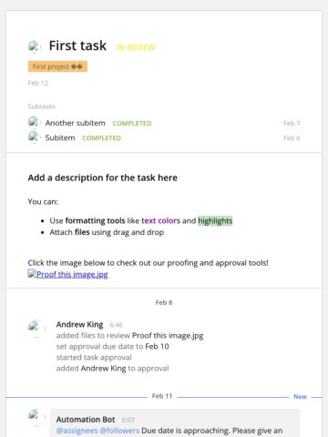Click the @followers mention

click(x=119, y=431)
